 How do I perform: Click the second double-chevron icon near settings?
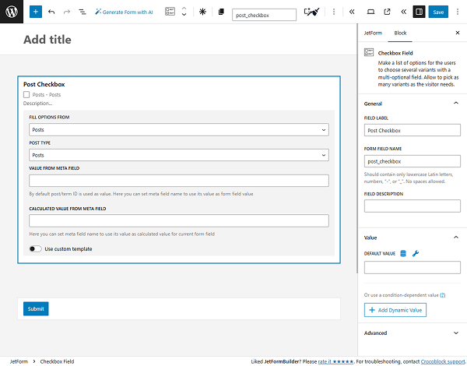[x=403, y=12]
